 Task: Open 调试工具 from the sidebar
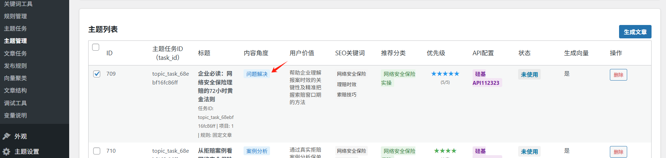point(16,103)
